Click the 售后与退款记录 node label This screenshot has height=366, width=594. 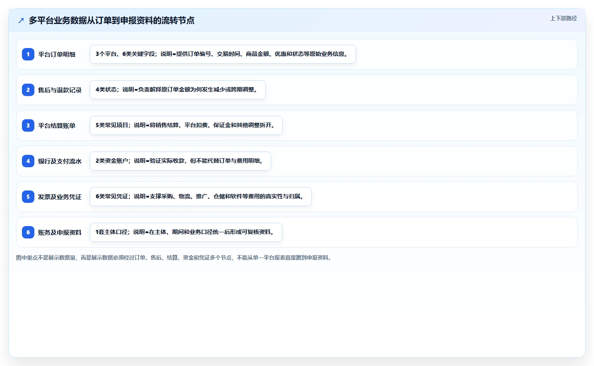[60, 90]
